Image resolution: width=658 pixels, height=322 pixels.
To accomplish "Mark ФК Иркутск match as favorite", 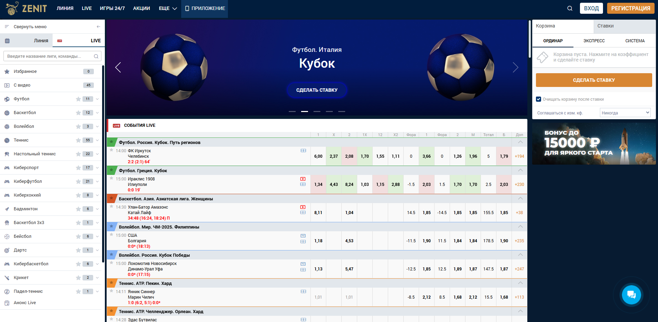I will click(x=111, y=150).
